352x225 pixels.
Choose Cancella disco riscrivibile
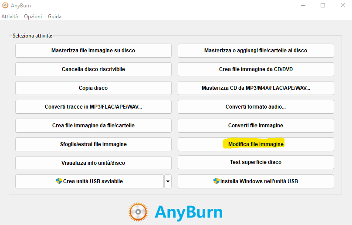click(93, 69)
